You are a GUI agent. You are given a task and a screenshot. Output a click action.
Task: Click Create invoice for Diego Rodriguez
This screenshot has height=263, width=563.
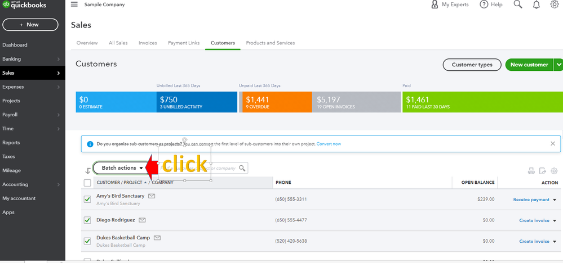click(x=534, y=220)
